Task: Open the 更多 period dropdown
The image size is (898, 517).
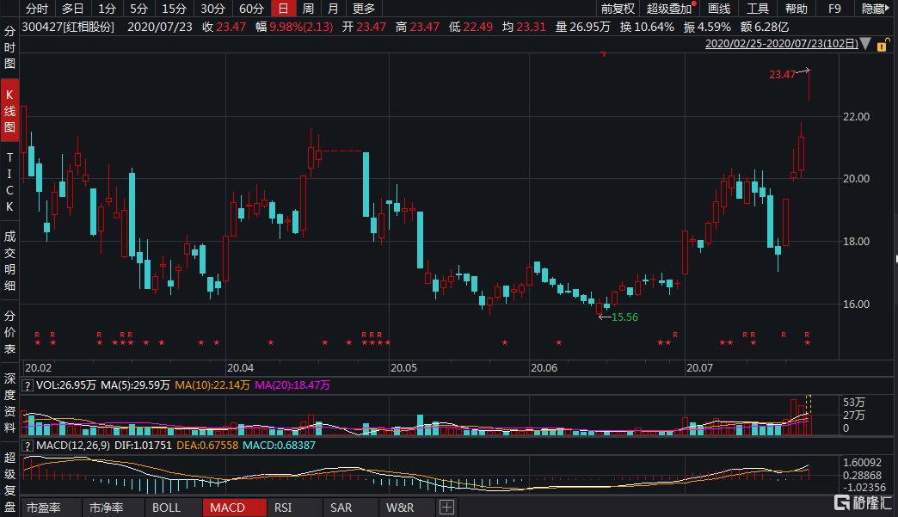Action: [x=365, y=9]
